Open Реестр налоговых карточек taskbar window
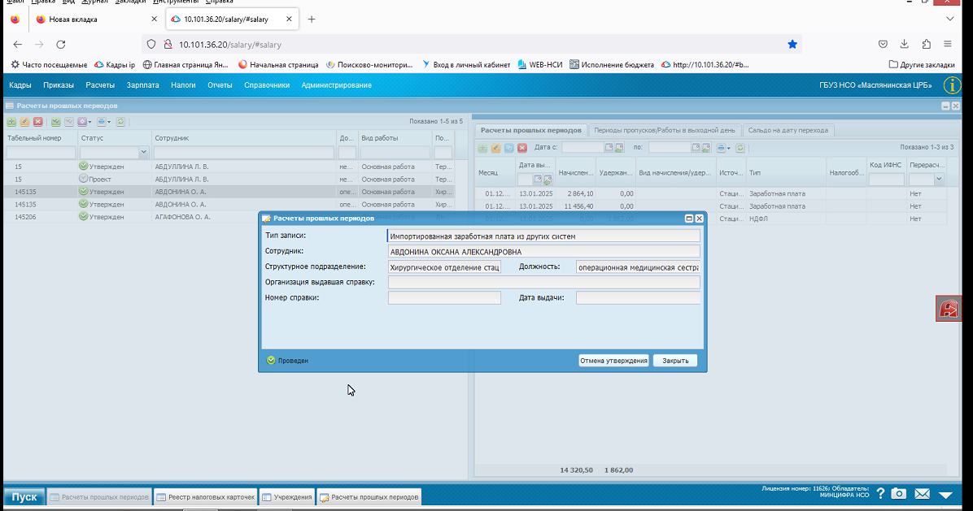This screenshot has height=511, width=973. click(205, 496)
